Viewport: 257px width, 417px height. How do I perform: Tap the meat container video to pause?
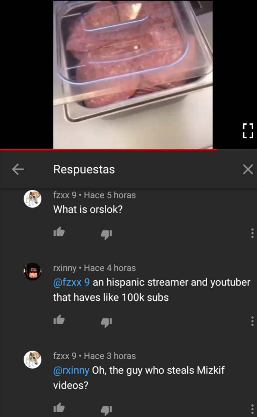pyautogui.click(x=133, y=75)
